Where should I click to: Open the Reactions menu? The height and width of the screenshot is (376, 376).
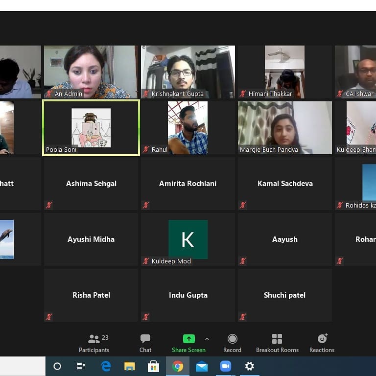coord(322,343)
